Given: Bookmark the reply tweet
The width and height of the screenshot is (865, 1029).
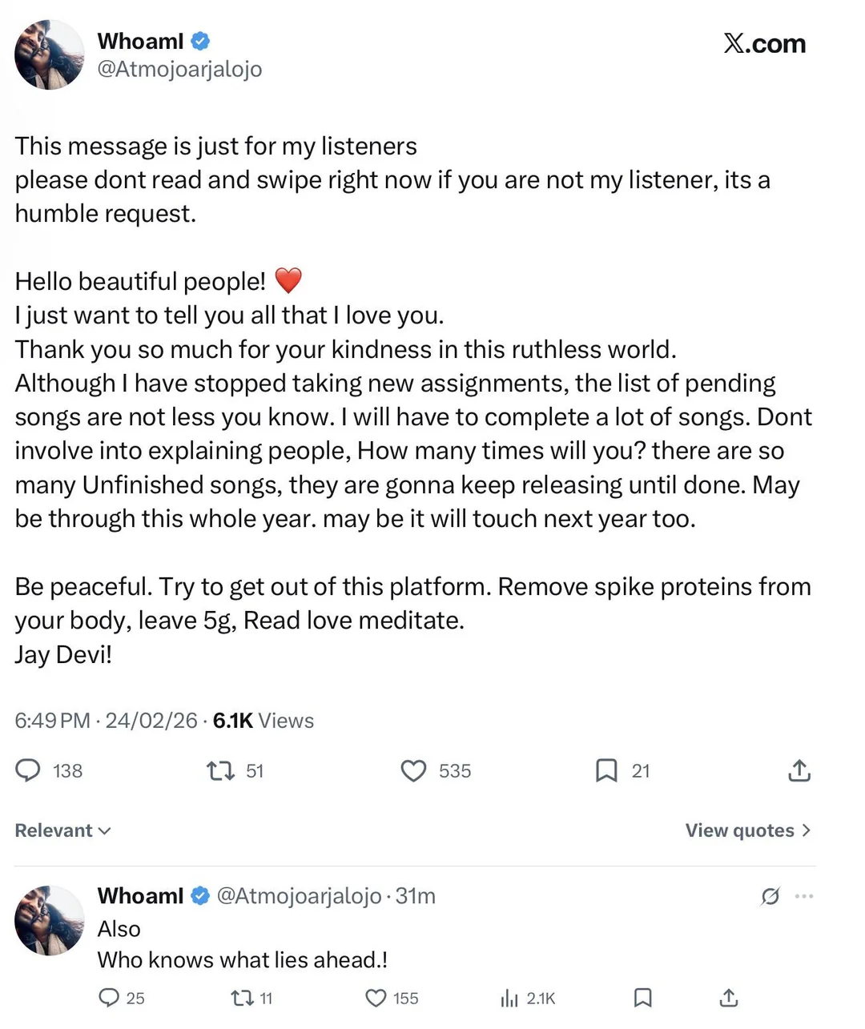Looking at the screenshot, I should tap(642, 998).
